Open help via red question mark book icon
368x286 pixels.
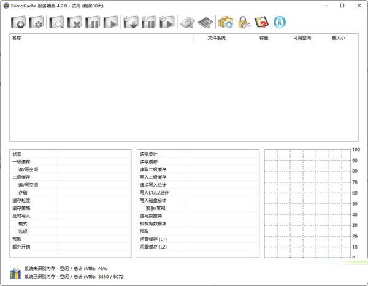(262, 23)
